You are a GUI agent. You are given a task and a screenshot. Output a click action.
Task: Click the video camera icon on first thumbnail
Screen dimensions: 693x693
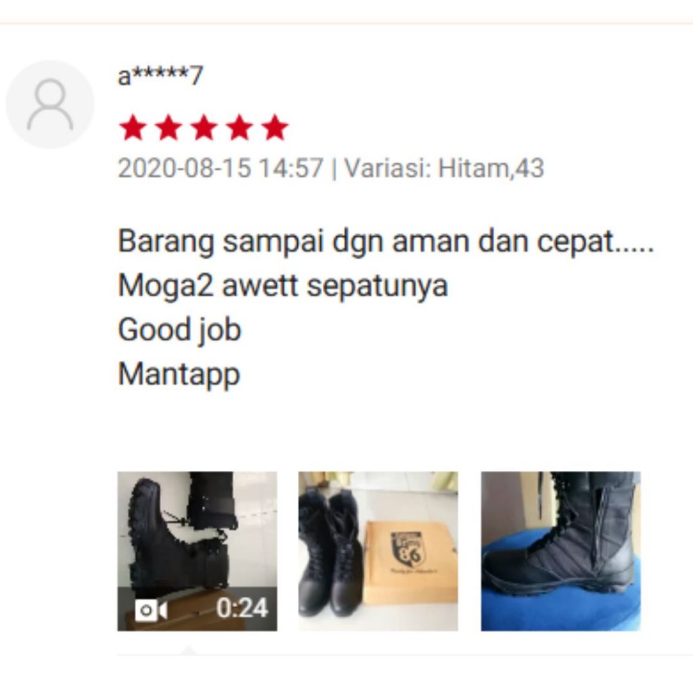pyautogui.click(x=151, y=611)
